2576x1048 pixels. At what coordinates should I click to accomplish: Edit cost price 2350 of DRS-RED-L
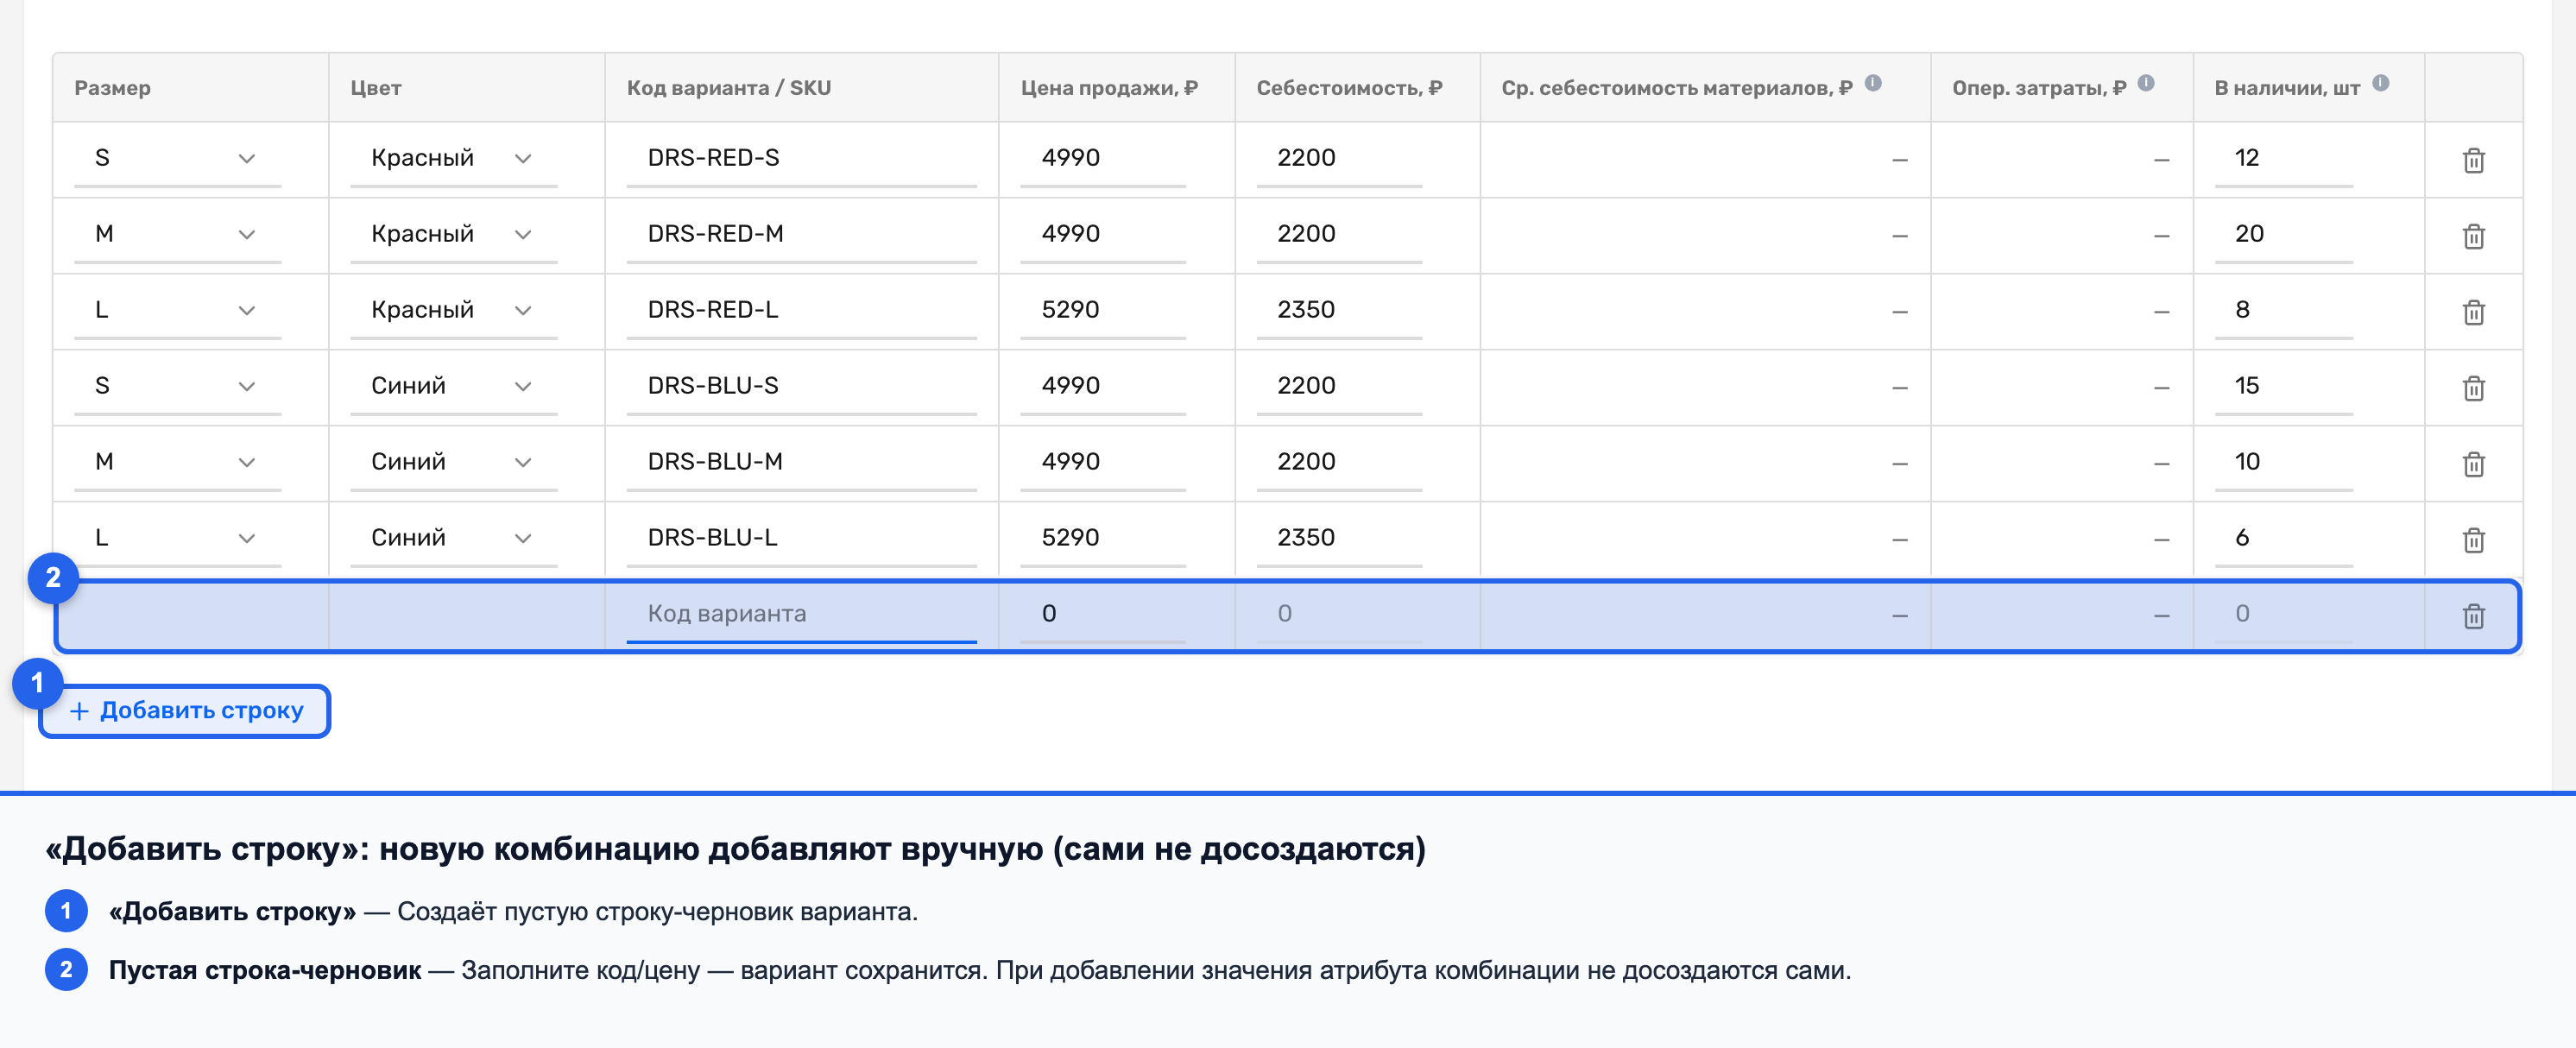pos(1339,310)
